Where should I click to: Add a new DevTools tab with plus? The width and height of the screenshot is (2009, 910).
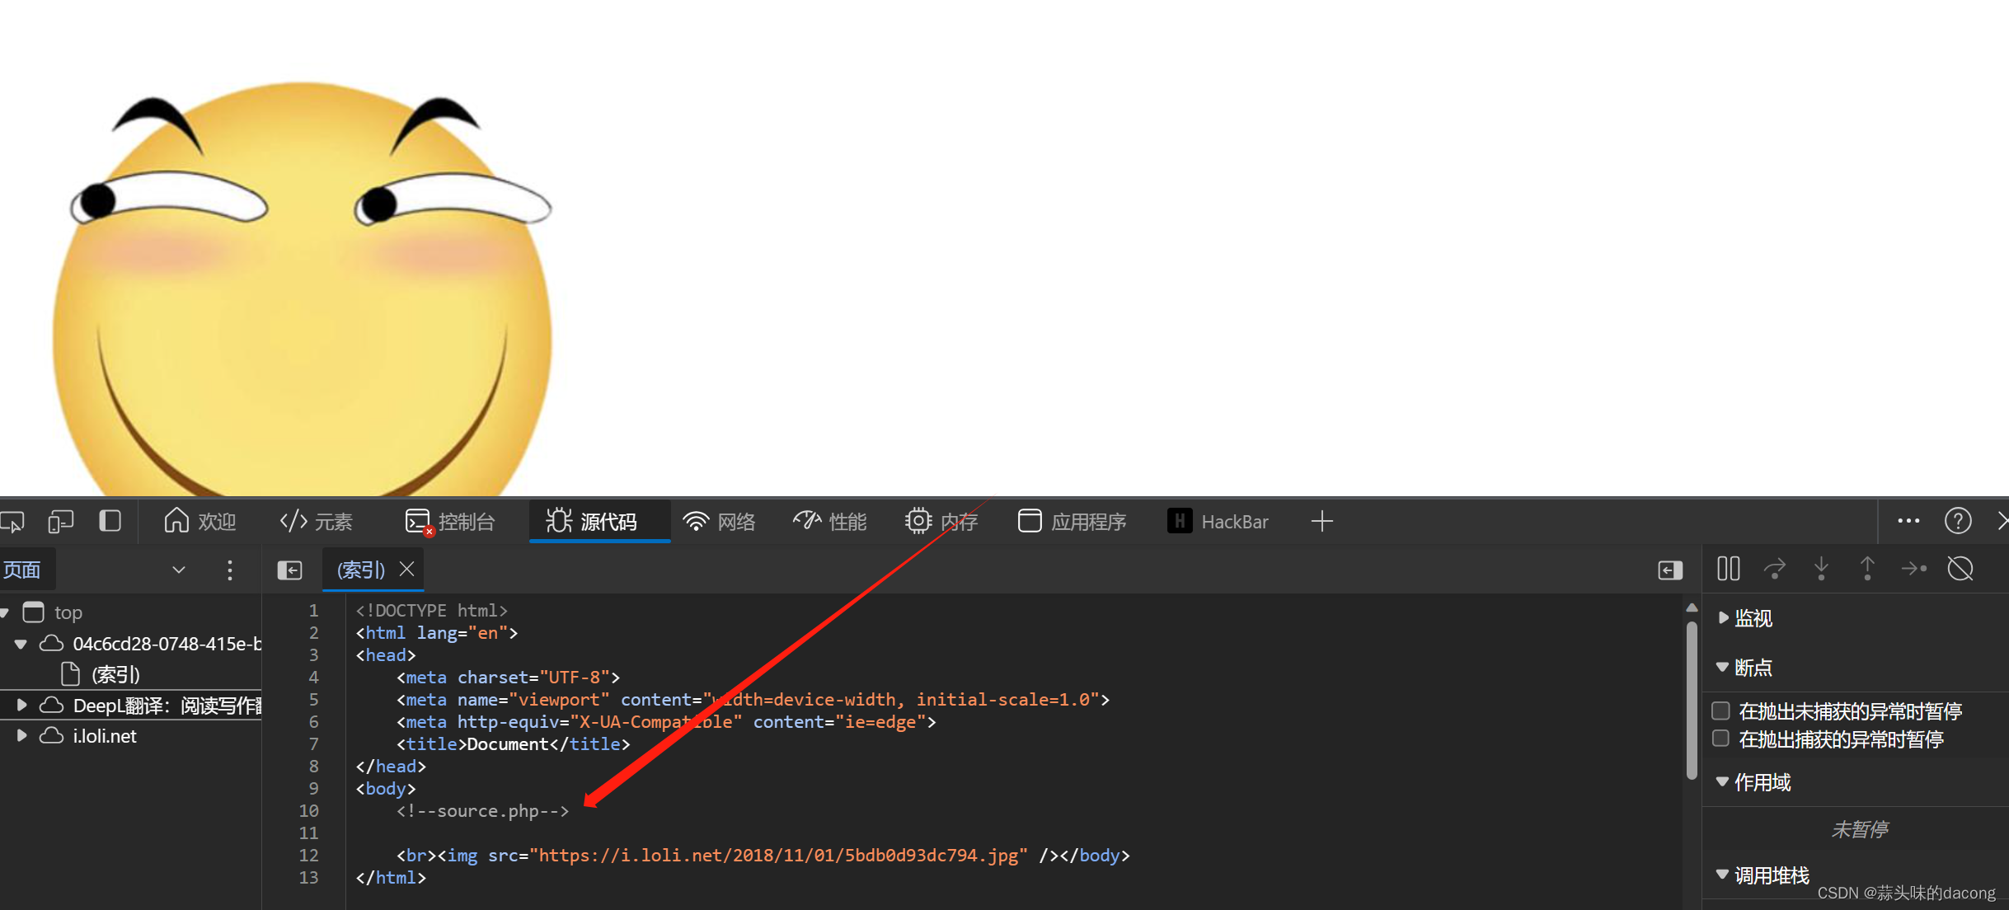point(1321,522)
